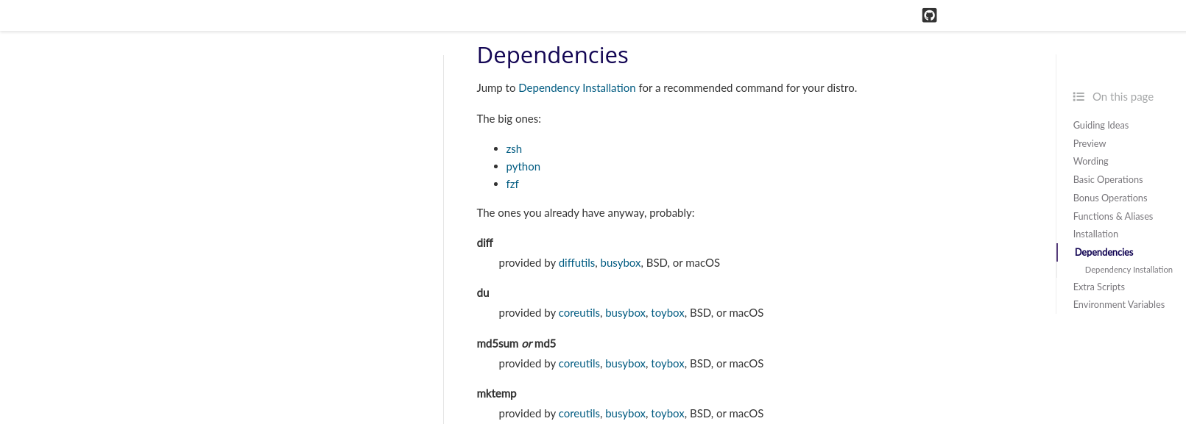The image size is (1186, 424).
Task: Open the busybox link under mktemp
Action: click(625, 413)
